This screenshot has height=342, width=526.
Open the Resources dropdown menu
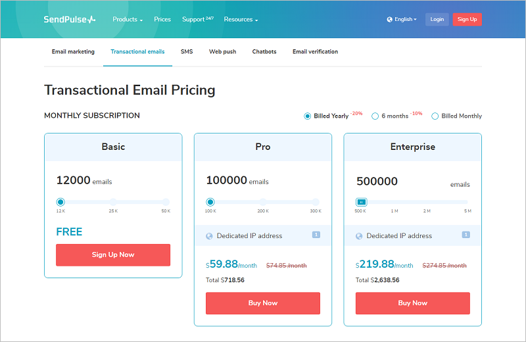tap(241, 20)
